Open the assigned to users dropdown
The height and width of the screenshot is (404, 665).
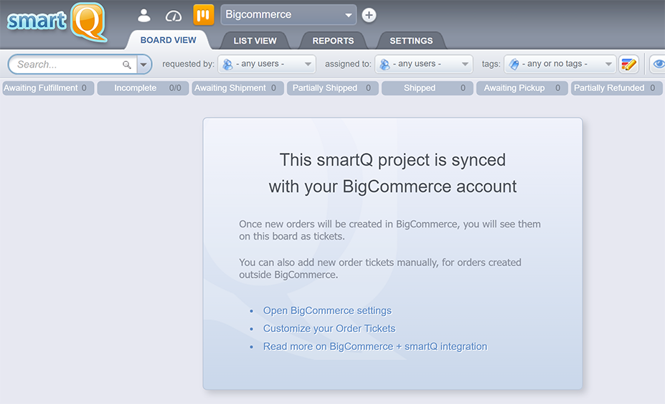click(424, 64)
